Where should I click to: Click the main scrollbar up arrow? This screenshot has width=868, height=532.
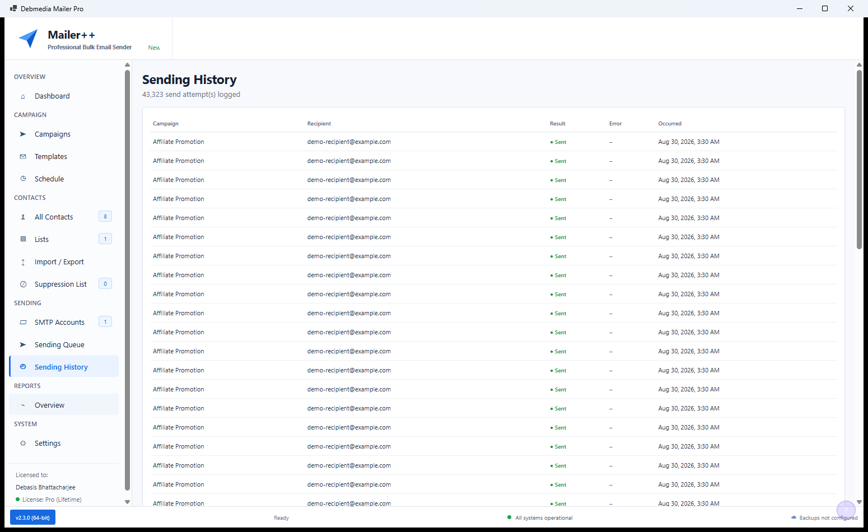(x=859, y=65)
